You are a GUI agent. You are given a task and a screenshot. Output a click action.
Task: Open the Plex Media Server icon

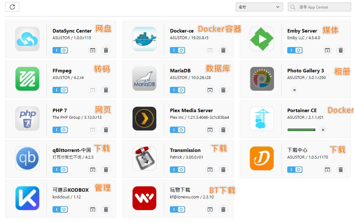tap(144, 119)
